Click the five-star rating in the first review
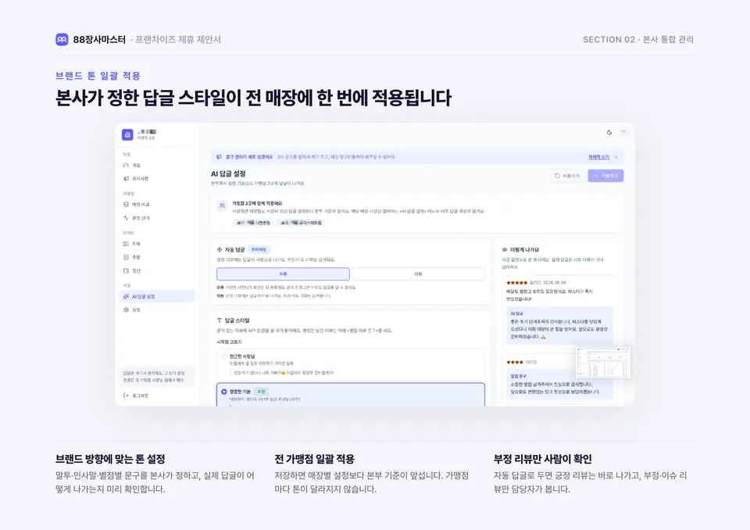Viewport: 750px width, 530px height. (x=516, y=282)
